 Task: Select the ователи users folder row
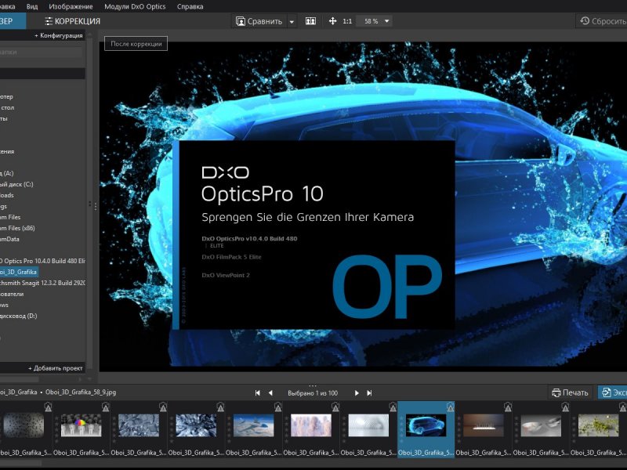(12, 294)
